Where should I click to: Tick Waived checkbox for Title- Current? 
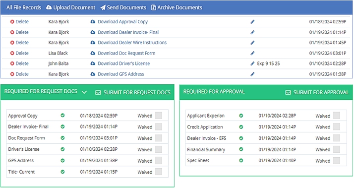click(159, 172)
